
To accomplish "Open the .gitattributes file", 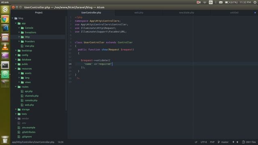I will (29, 132).
